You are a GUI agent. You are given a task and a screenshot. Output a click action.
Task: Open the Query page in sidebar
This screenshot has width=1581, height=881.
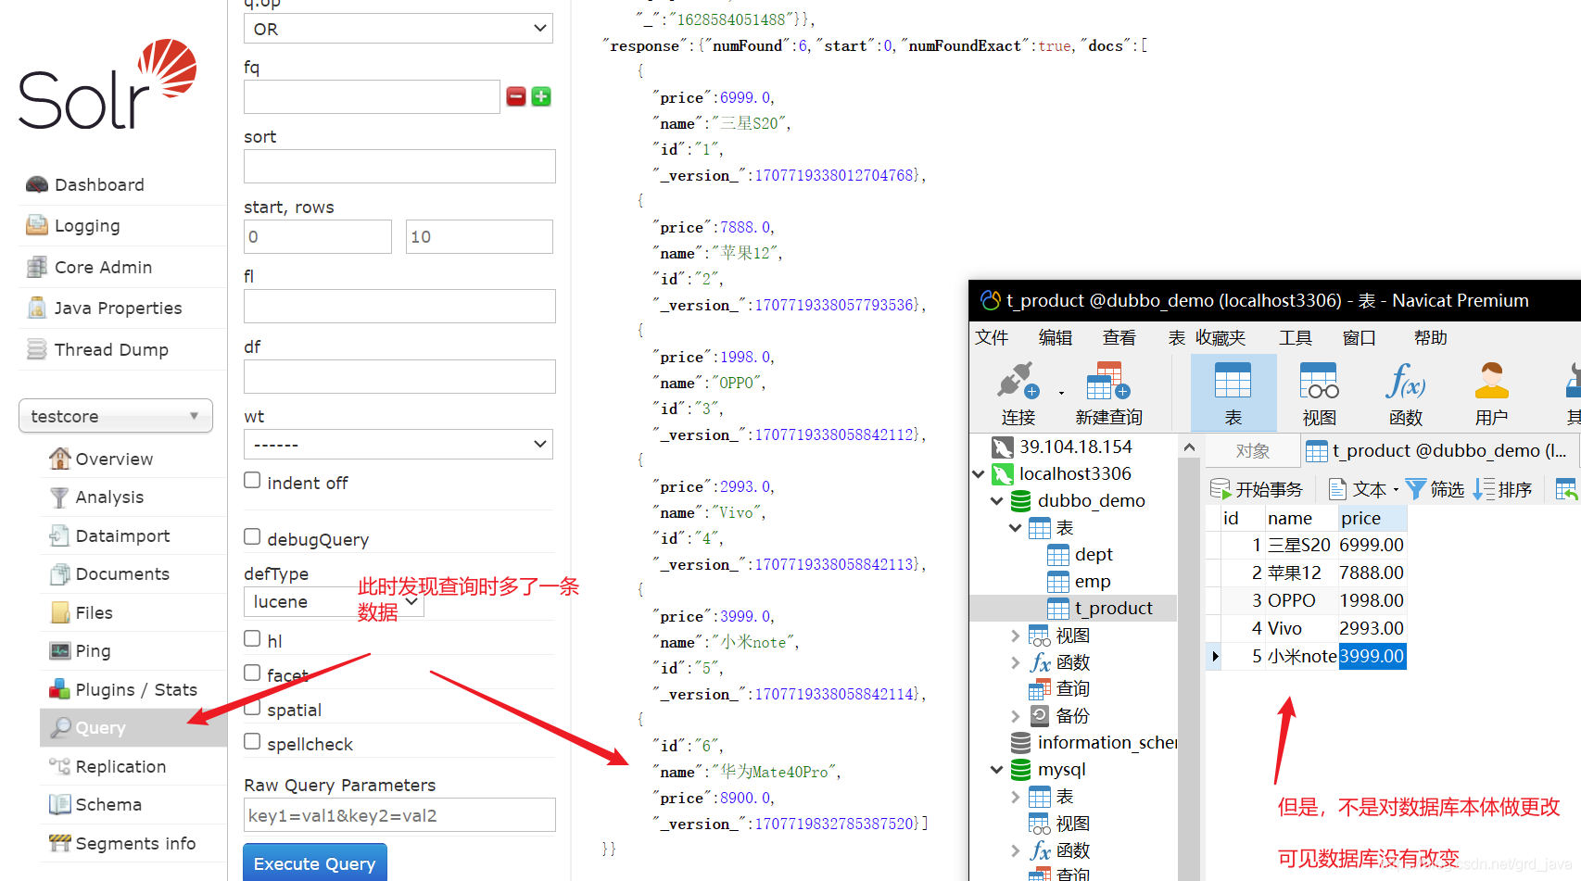pyautogui.click(x=133, y=727)
